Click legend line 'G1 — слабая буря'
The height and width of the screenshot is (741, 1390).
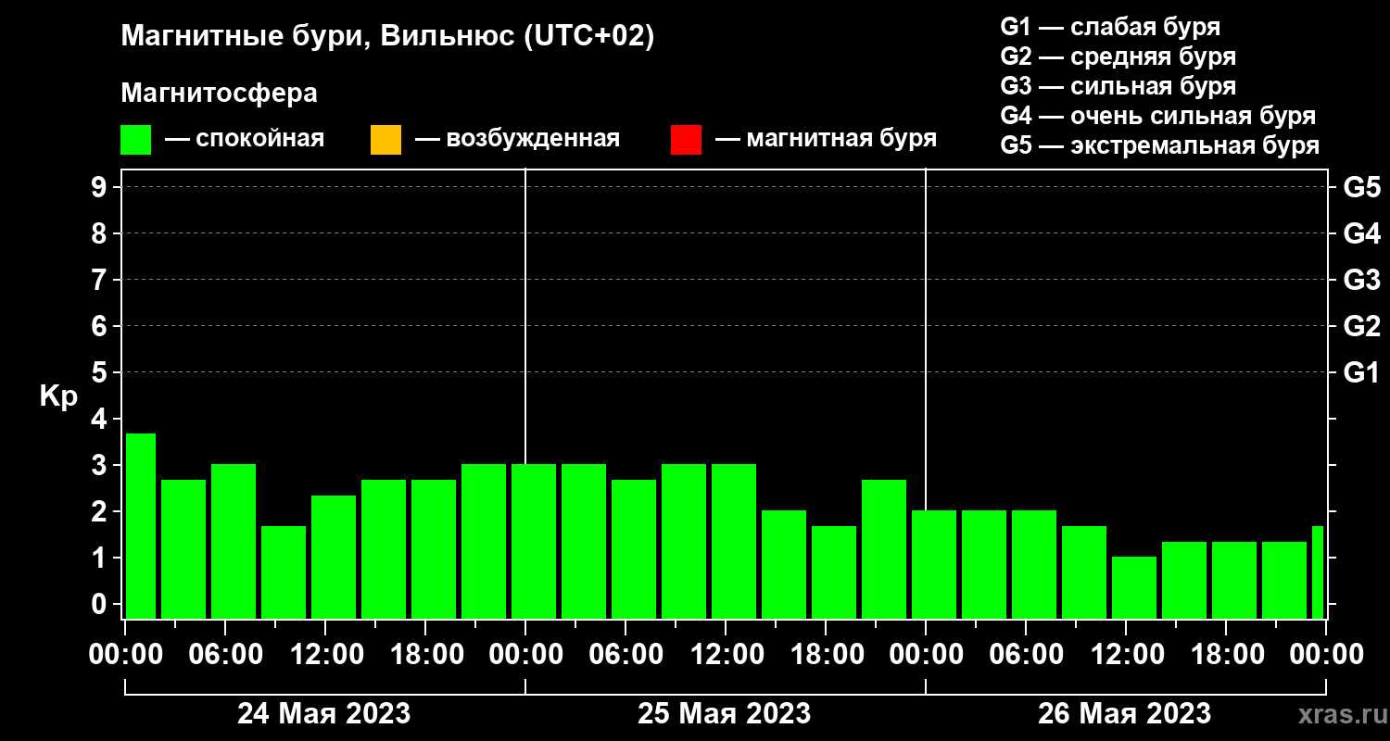[1110, 26]
